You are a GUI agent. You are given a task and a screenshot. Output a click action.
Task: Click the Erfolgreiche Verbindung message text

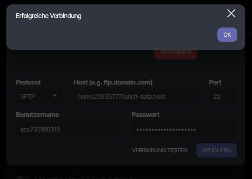49,16
